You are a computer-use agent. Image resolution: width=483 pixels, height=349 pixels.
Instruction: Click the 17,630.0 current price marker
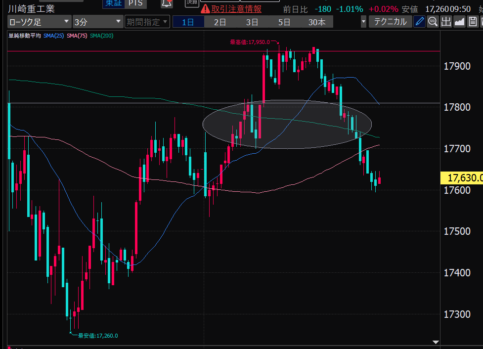461,178
